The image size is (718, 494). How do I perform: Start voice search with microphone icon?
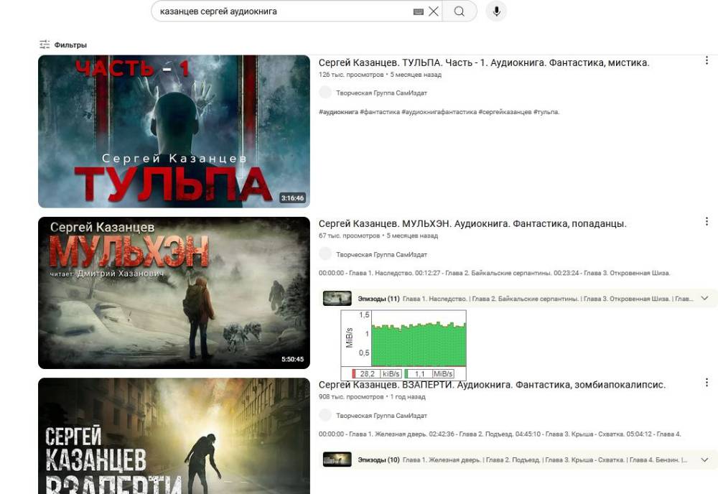click(496, 11)
